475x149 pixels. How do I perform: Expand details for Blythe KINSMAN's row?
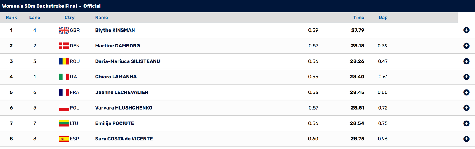[466, 30]
